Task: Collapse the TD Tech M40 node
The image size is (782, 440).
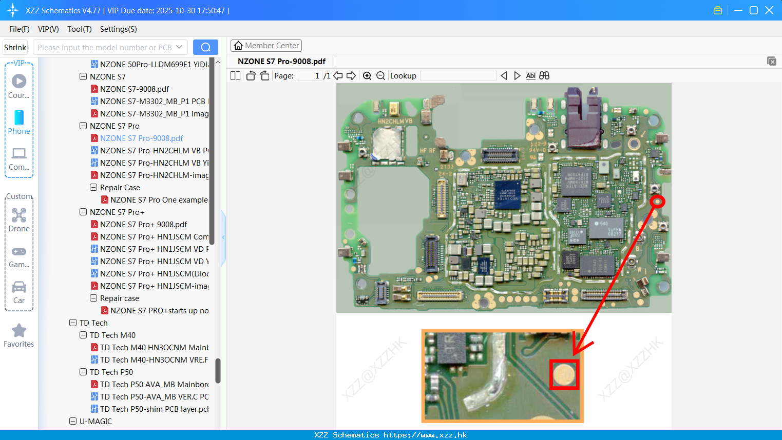Action: (83, 335)
